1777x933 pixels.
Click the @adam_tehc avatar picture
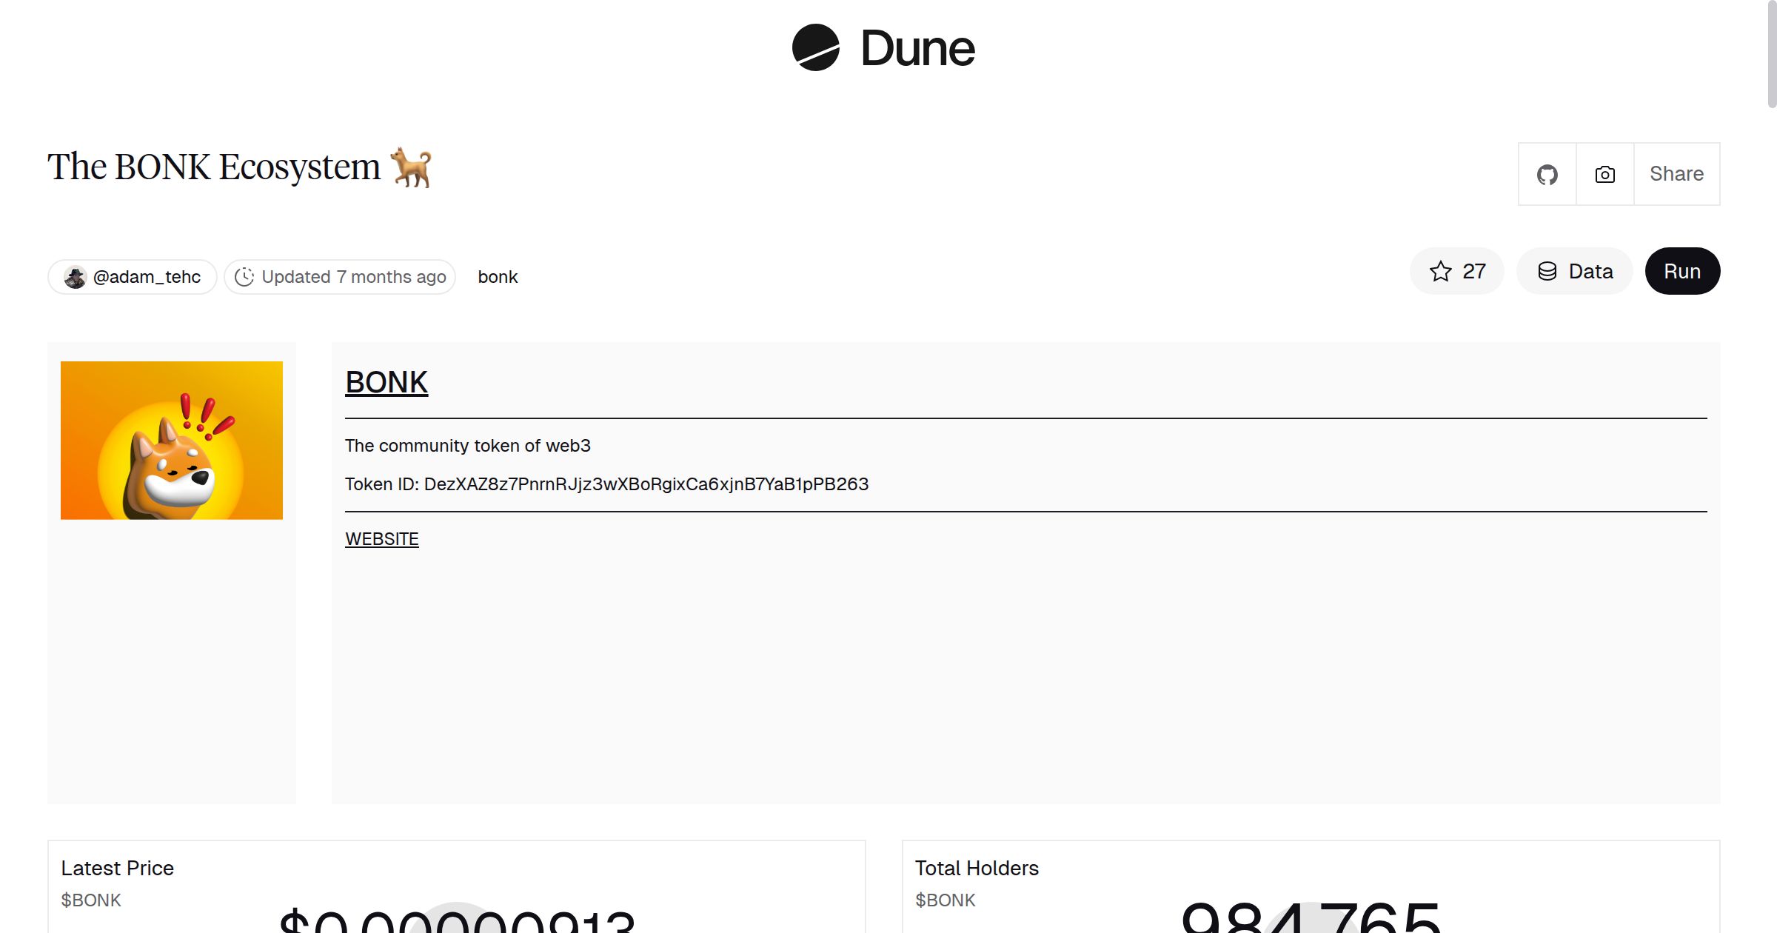pos(76,276)
